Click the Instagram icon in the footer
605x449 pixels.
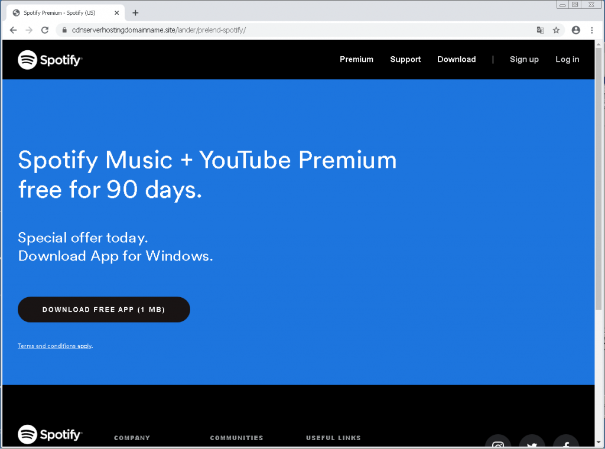(498, 444)
